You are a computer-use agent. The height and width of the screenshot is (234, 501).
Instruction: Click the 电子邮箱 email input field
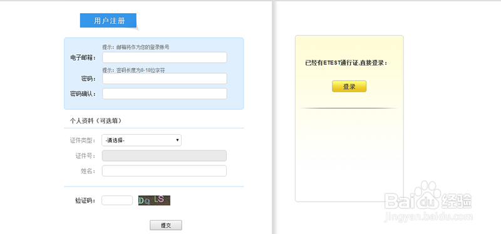[x=165, y=57]
